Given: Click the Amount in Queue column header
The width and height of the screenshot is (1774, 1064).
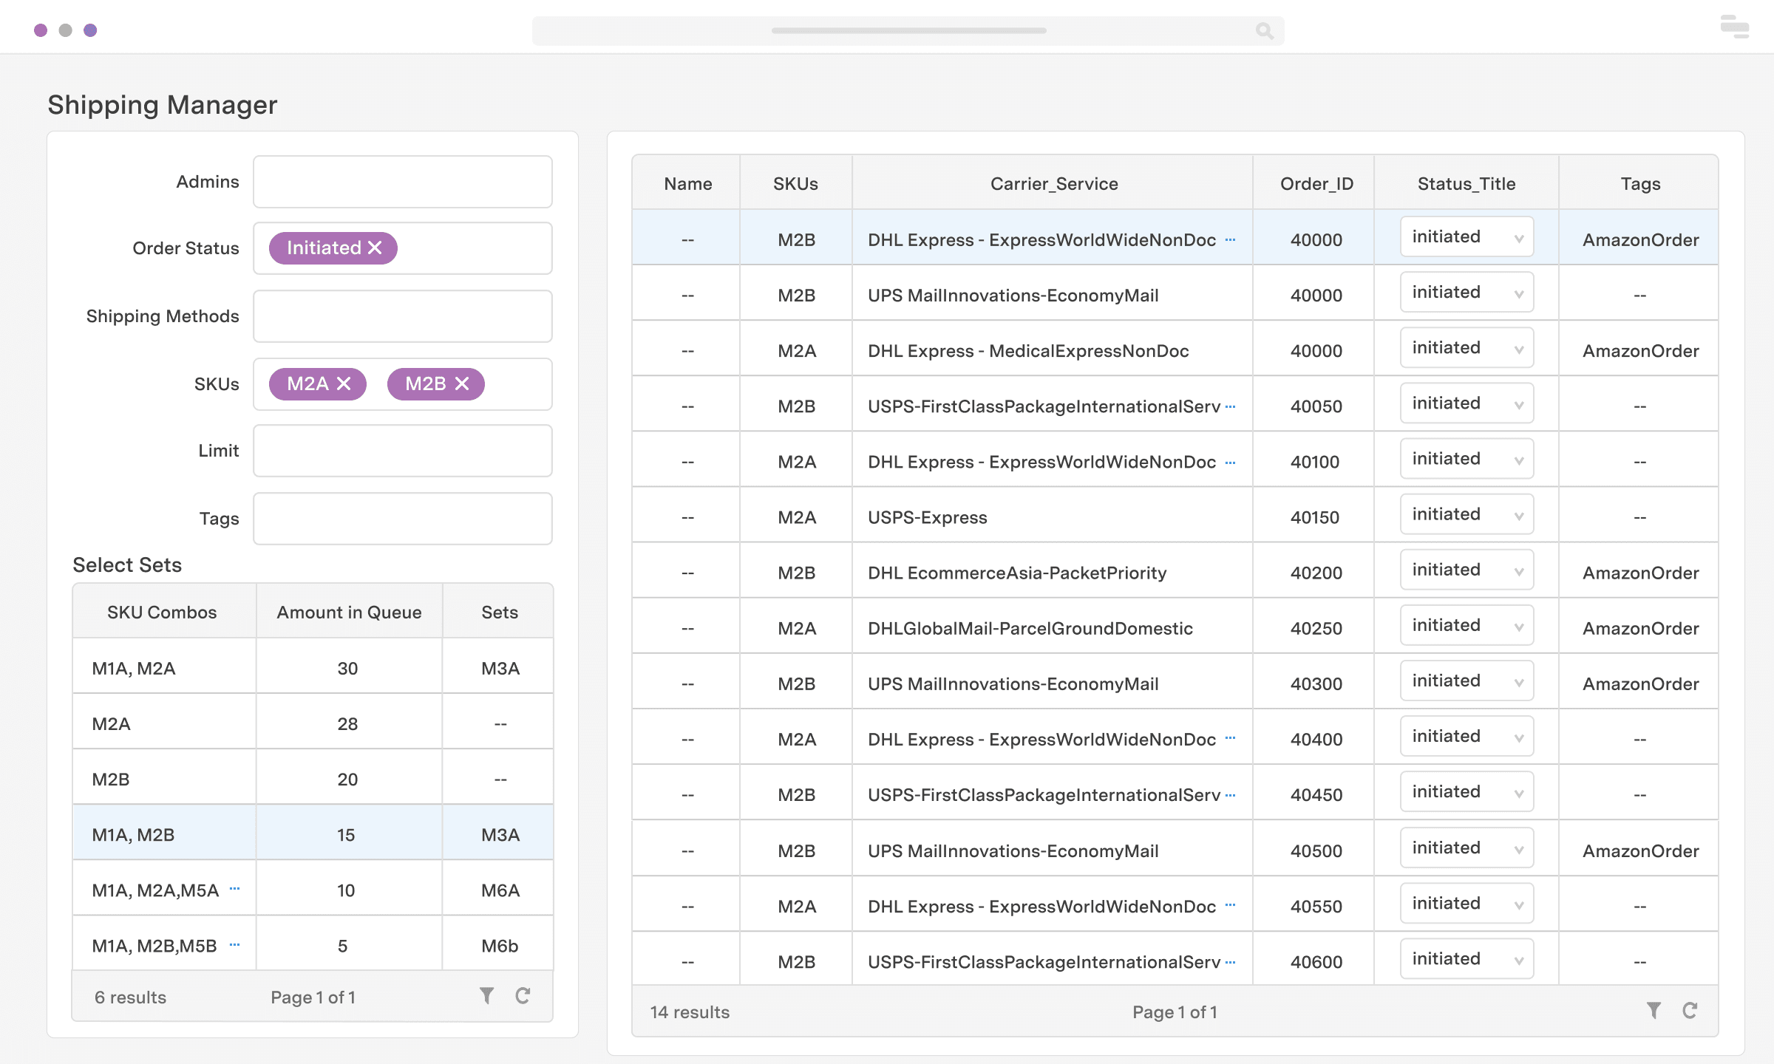Looking at the screenshot, I should coord(349,613).
